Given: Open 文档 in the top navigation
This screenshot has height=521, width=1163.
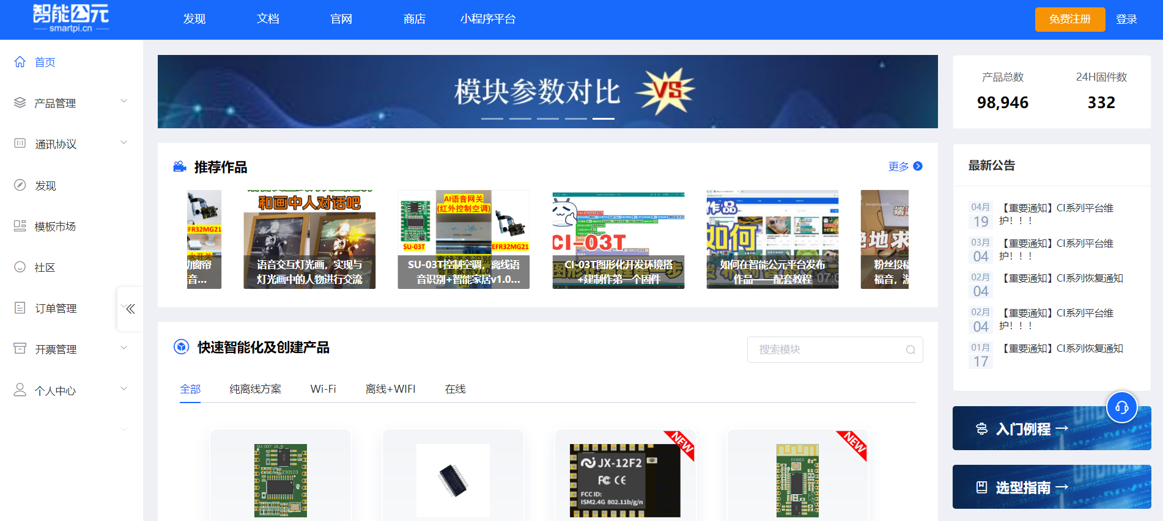Looking at the screenshot, I should 268,19.
